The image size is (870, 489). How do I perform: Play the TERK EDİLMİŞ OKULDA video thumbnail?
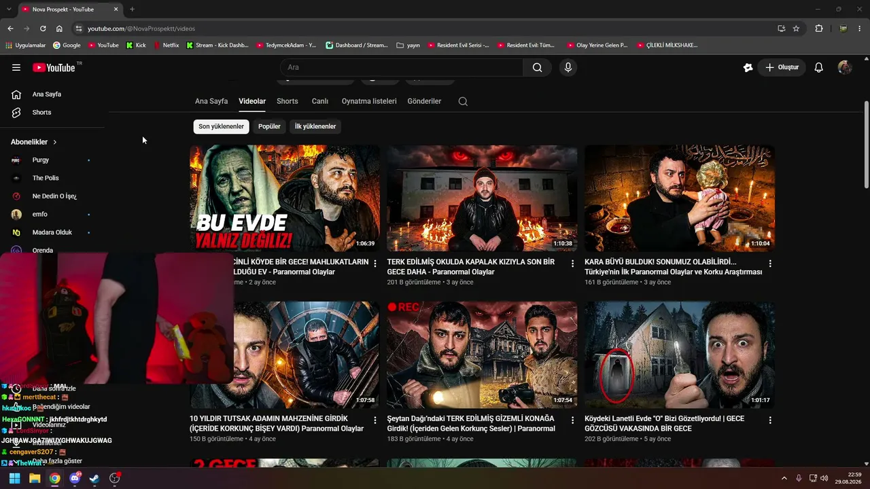[x=482, y=198]
